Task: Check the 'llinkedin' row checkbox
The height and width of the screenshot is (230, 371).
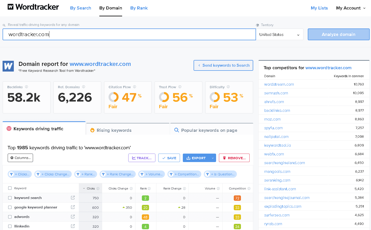Action: coord(10,226)
